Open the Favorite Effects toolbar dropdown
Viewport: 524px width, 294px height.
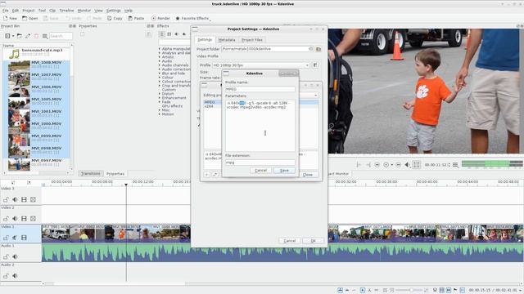[x=192, y=18]
